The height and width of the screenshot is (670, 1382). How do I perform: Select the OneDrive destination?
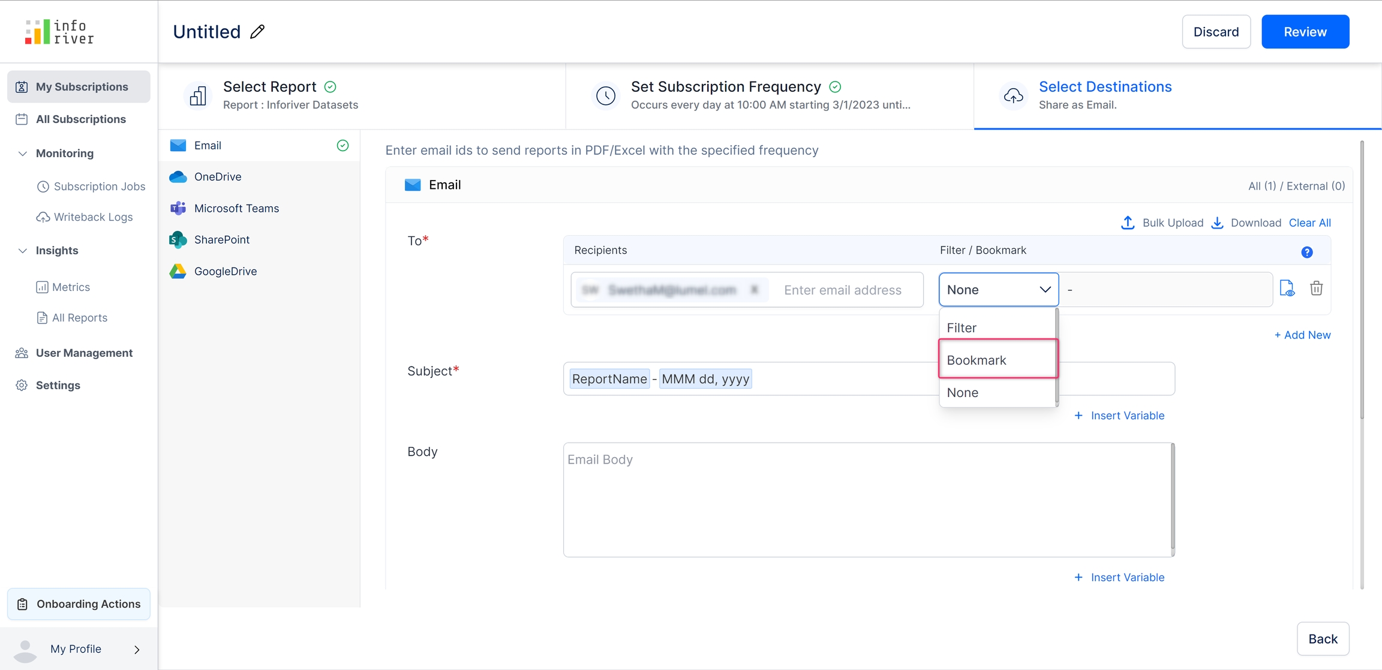click(217, 176)
